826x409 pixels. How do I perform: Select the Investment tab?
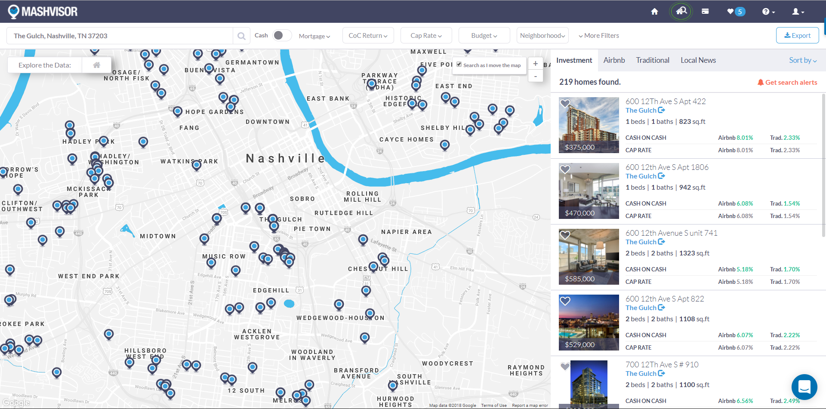coord(574,60)
